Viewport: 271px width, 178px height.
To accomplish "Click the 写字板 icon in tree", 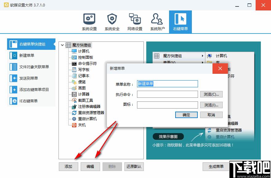I will pos(74,70).
